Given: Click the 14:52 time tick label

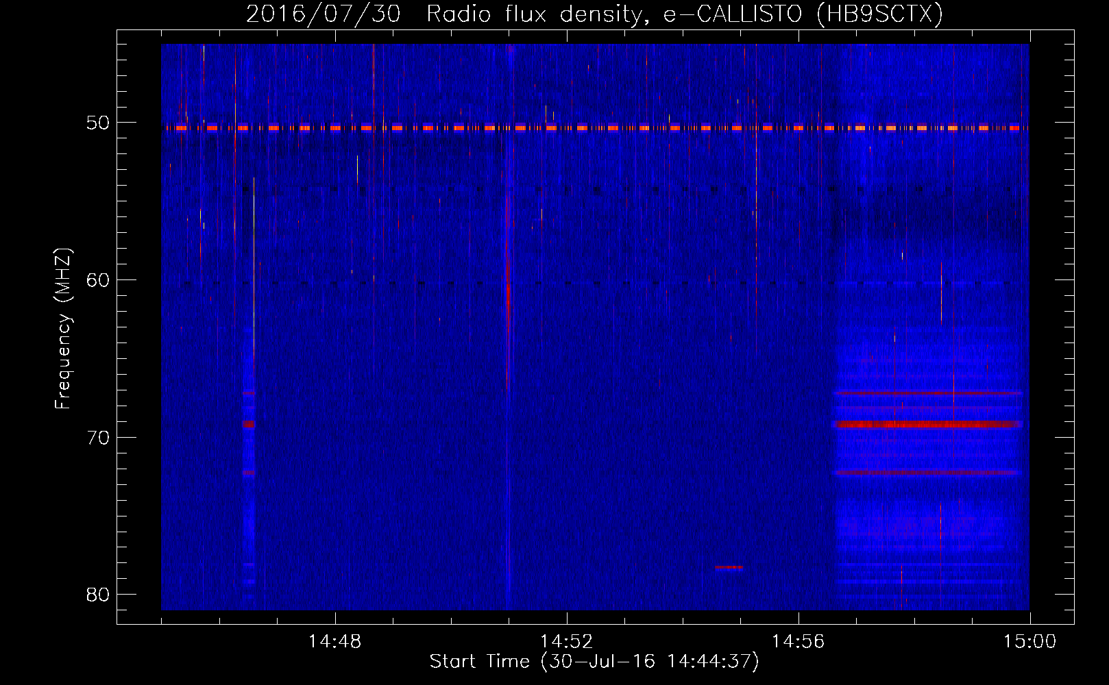Looking at the screenshot, I should [x=566, y=642].
